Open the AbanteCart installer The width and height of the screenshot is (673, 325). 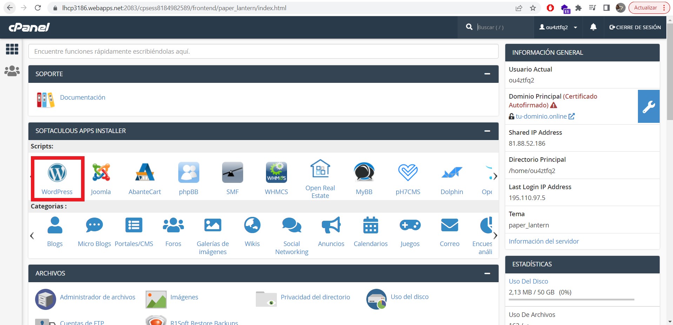pyautogui.click(x=145, y=173)
